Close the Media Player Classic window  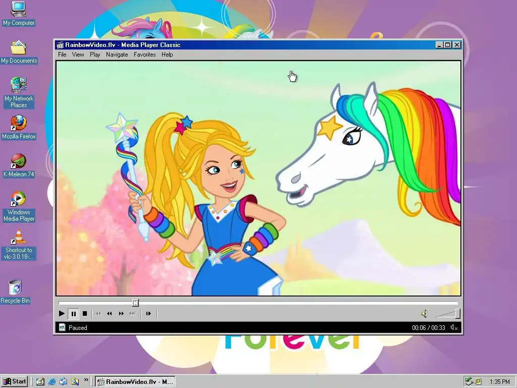pyautogui.click(x=456, y=45)
